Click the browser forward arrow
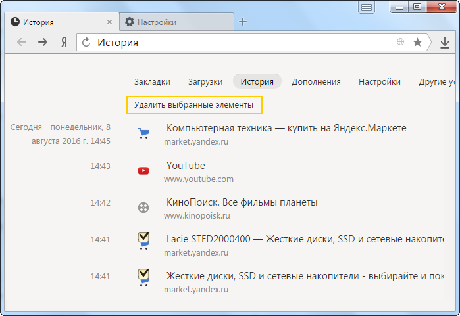Image resolution: width=460 pixels, height=316 pixels. (x=43, y=43)
